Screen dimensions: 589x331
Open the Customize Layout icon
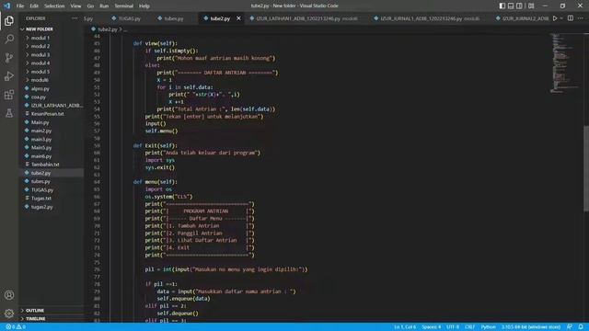(531, 6)
